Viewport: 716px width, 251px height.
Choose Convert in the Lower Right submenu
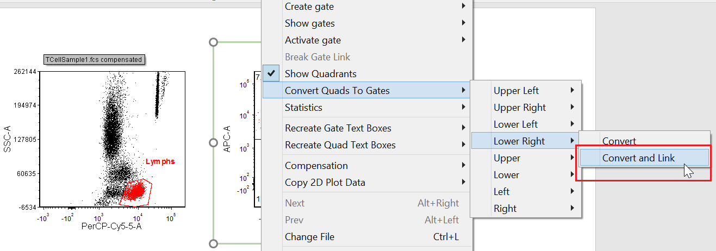(x=619, y=141)
